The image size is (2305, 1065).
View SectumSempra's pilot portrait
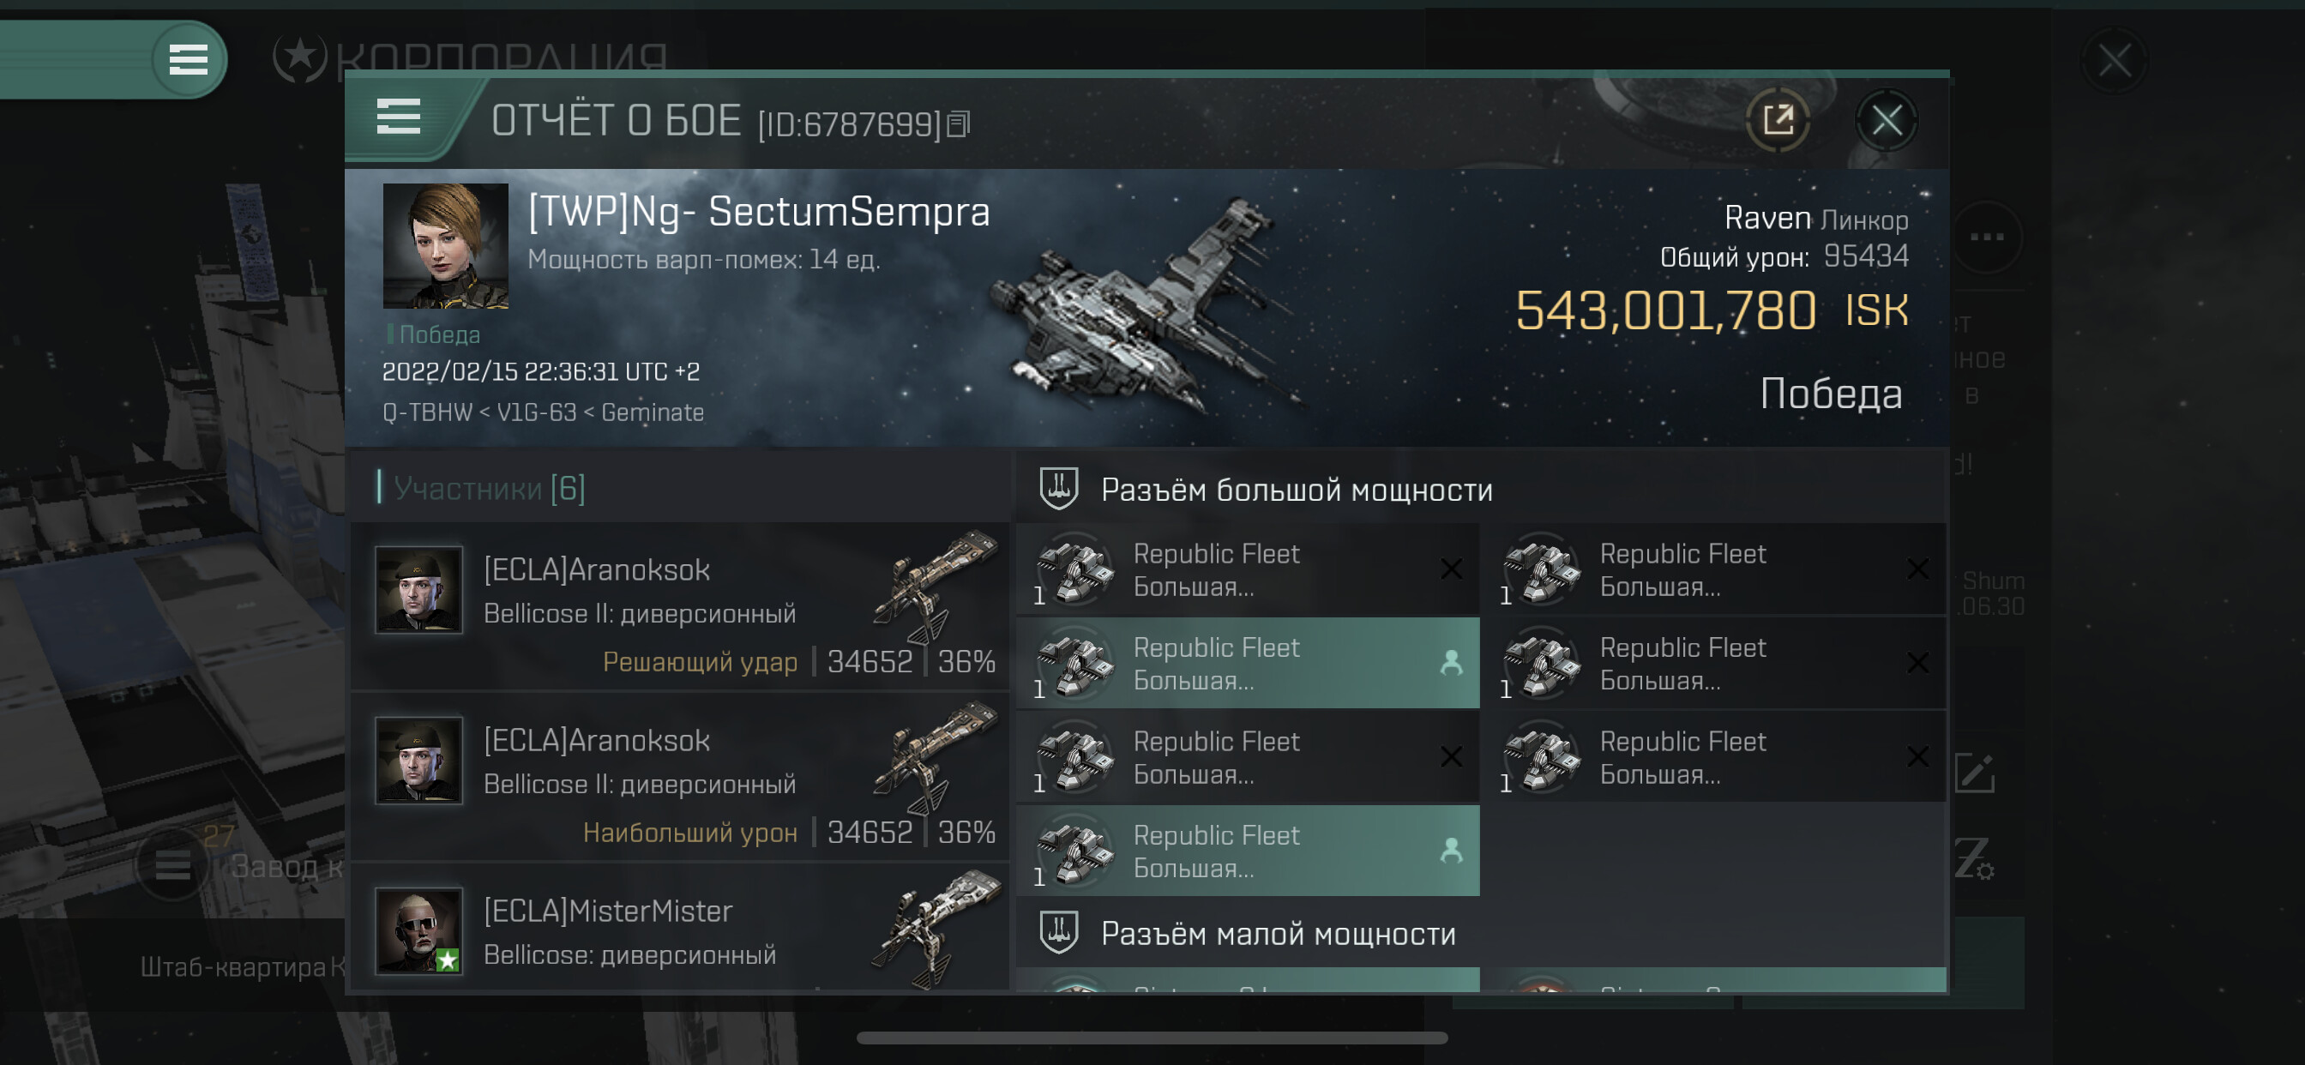tap(445, 246)
